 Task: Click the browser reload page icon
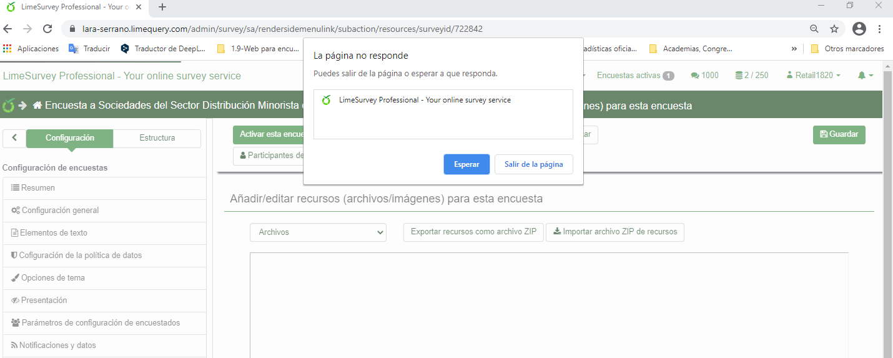point(47,29)
